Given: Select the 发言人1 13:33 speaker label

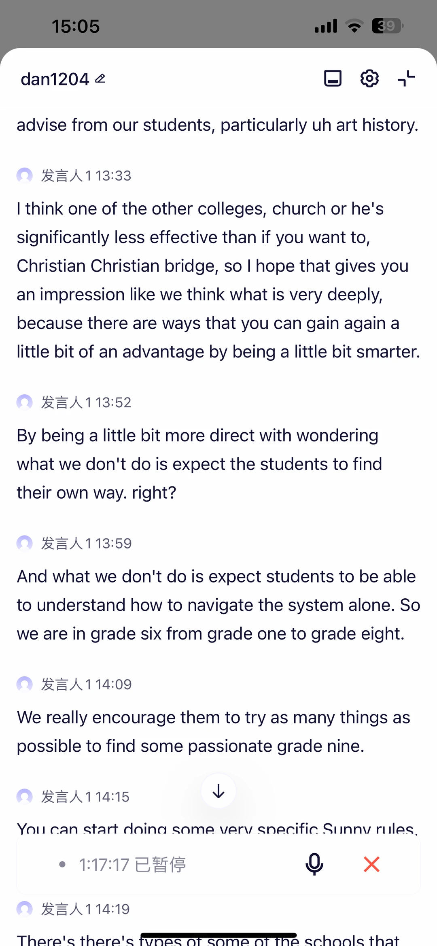Looking at the screenshot, I should 86,176.
